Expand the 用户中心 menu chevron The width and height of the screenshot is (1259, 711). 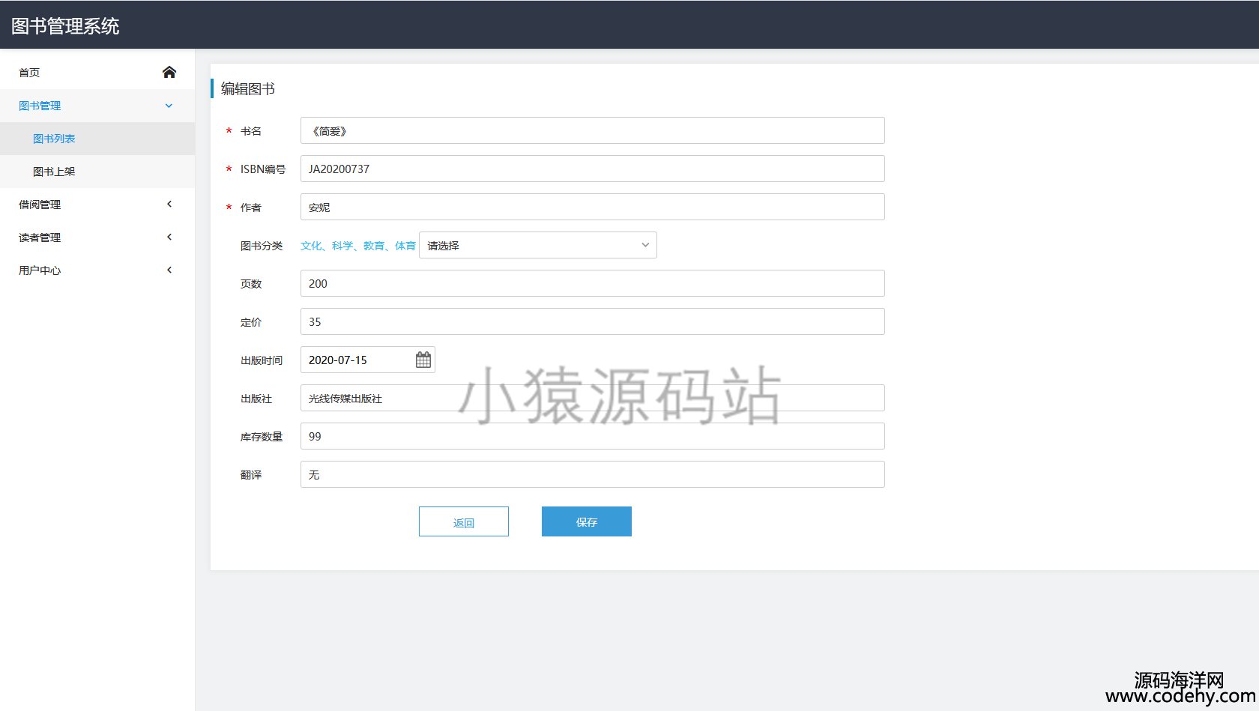click(x=169, y=270)
